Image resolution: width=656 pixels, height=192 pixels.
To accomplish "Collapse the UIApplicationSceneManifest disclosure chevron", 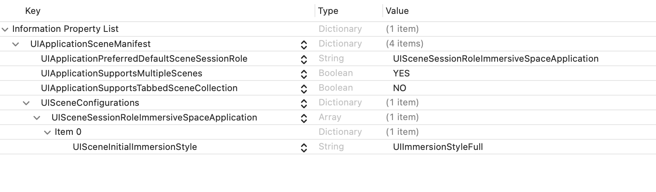I will [16, 44].
